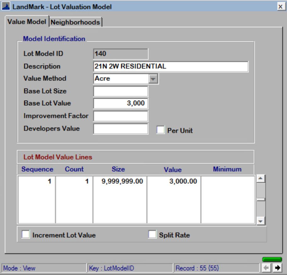
Task: Open the Value Method dropdown showing Acre
Action: tap(153, 79)
